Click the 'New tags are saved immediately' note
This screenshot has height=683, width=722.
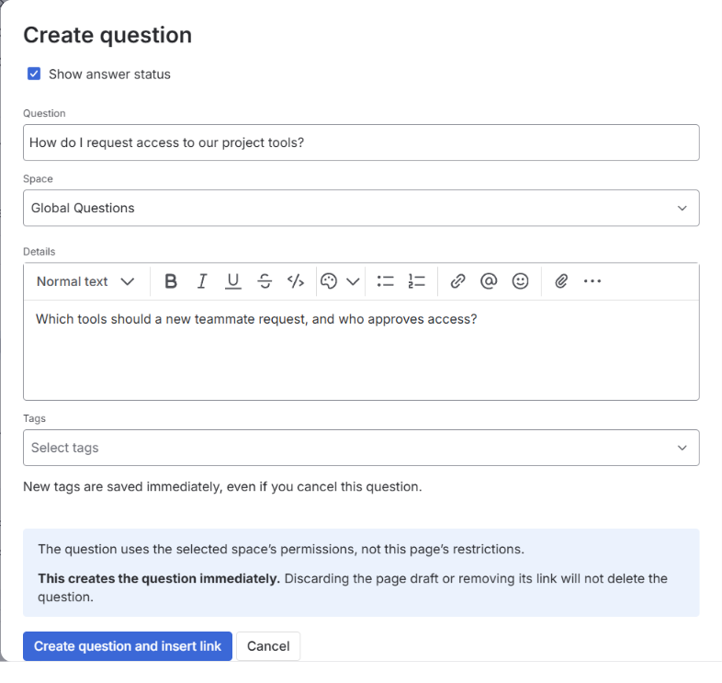tap(222, 486)
